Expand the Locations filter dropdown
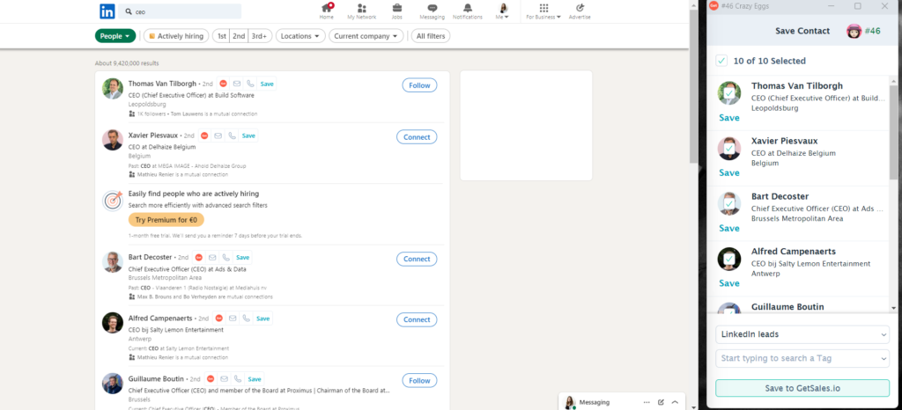 (x=299, y=36)
